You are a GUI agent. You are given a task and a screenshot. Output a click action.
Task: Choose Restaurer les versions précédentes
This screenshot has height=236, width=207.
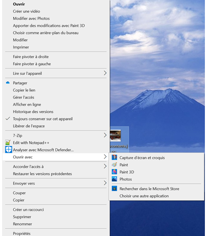click(x=56, y=174)
